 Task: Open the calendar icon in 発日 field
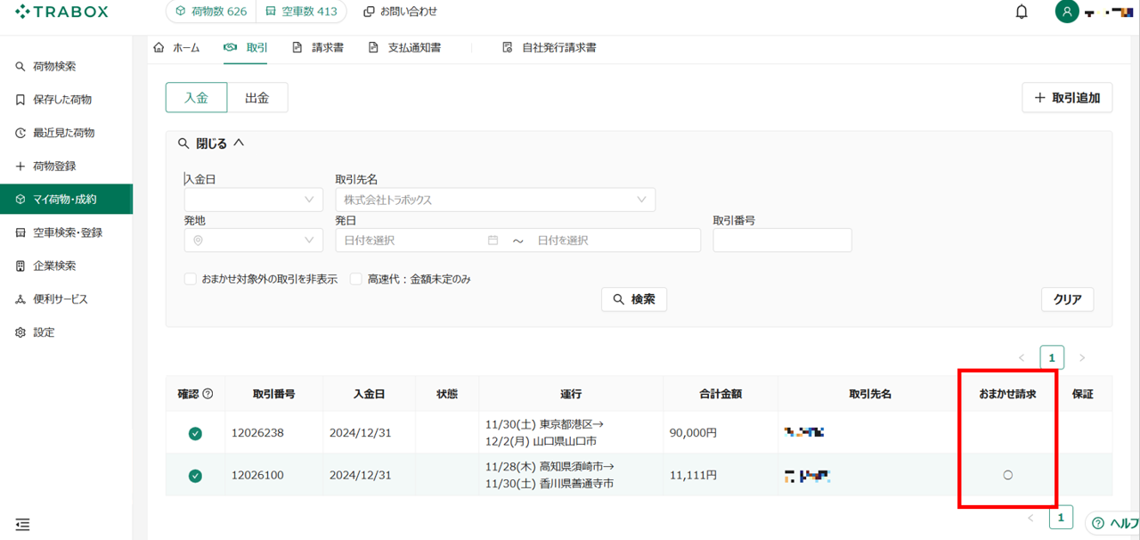(493, 241)
